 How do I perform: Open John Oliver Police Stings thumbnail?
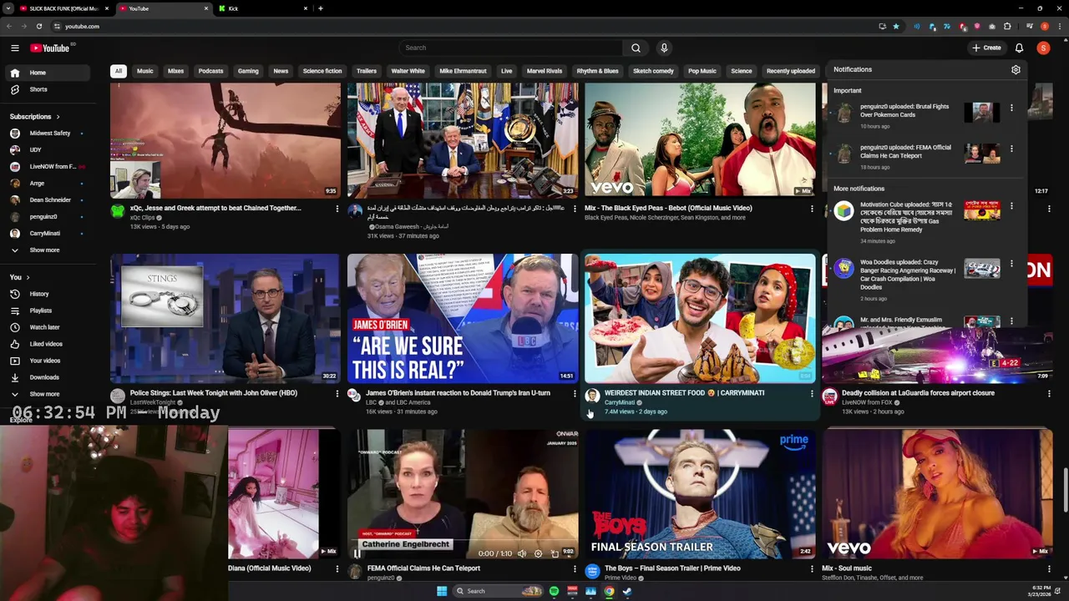225,318
